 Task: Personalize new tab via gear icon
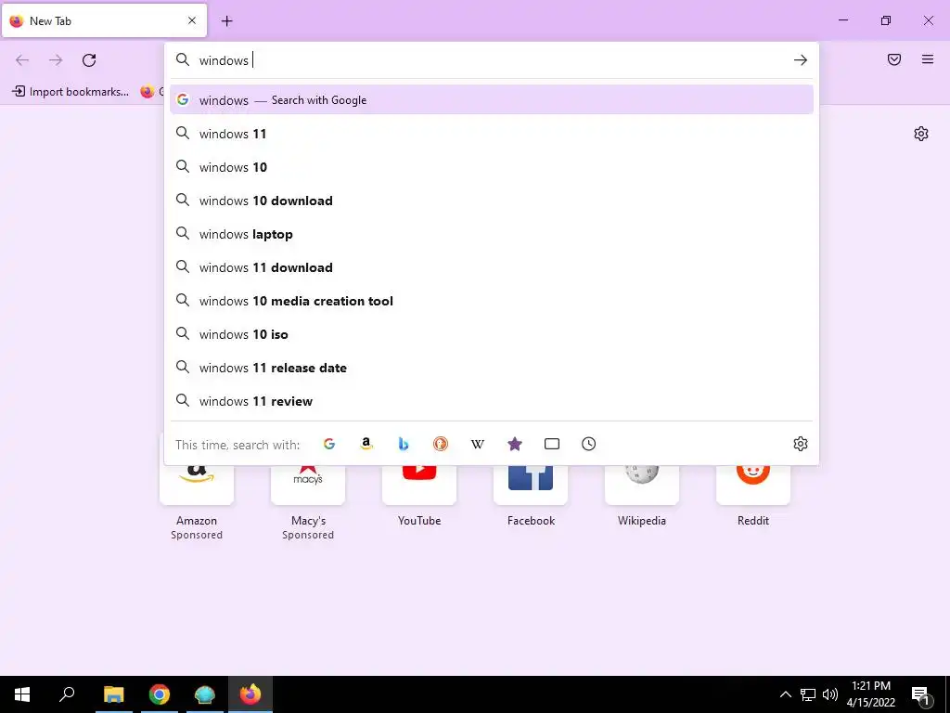tap(921, 134)
